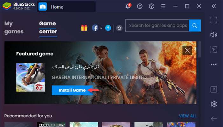Maximize the BlueStacks window

(x=187, y=6)
